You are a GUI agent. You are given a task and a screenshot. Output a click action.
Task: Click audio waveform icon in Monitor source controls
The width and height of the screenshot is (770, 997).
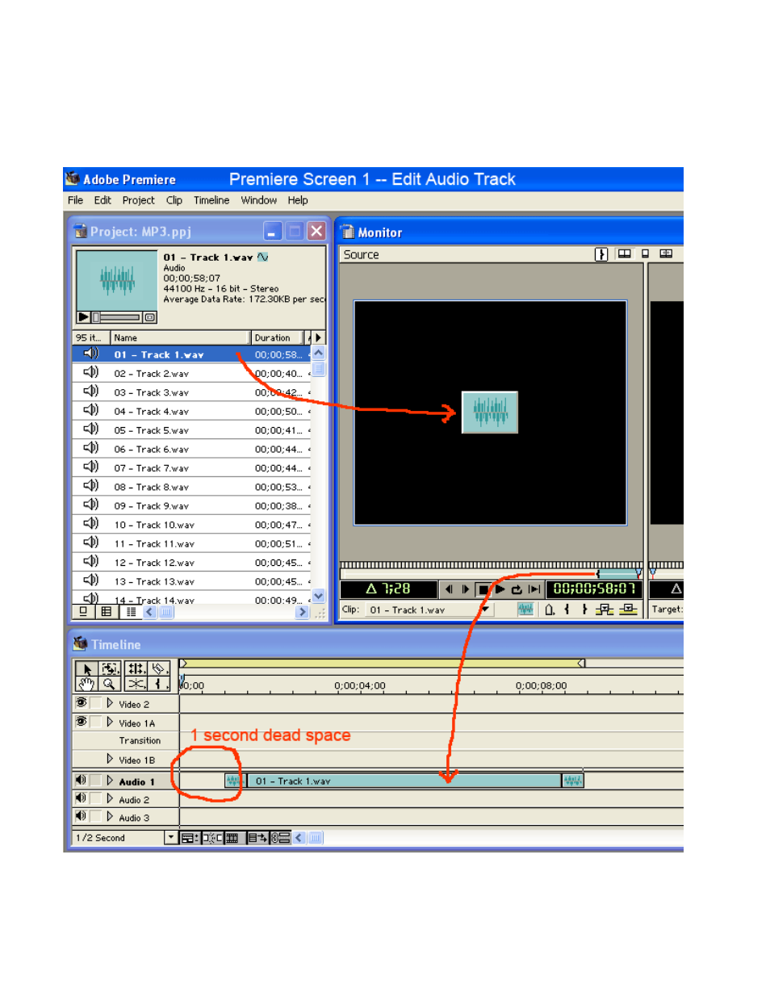(525, 610)
